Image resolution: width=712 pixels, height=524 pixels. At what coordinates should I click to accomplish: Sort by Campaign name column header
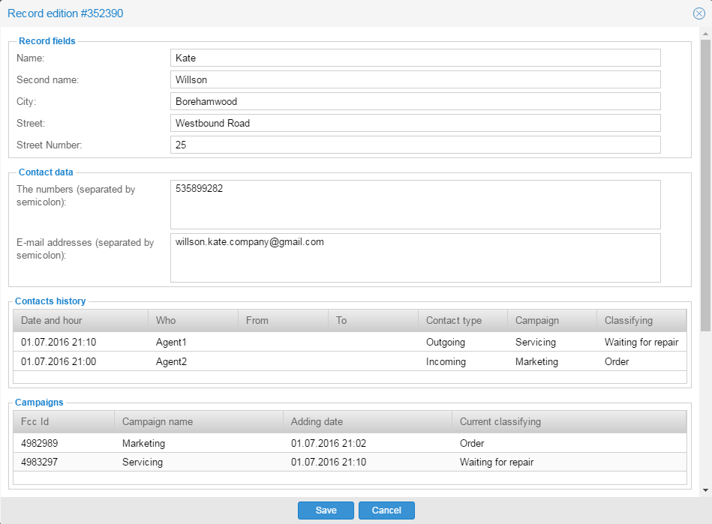(198, 421)
